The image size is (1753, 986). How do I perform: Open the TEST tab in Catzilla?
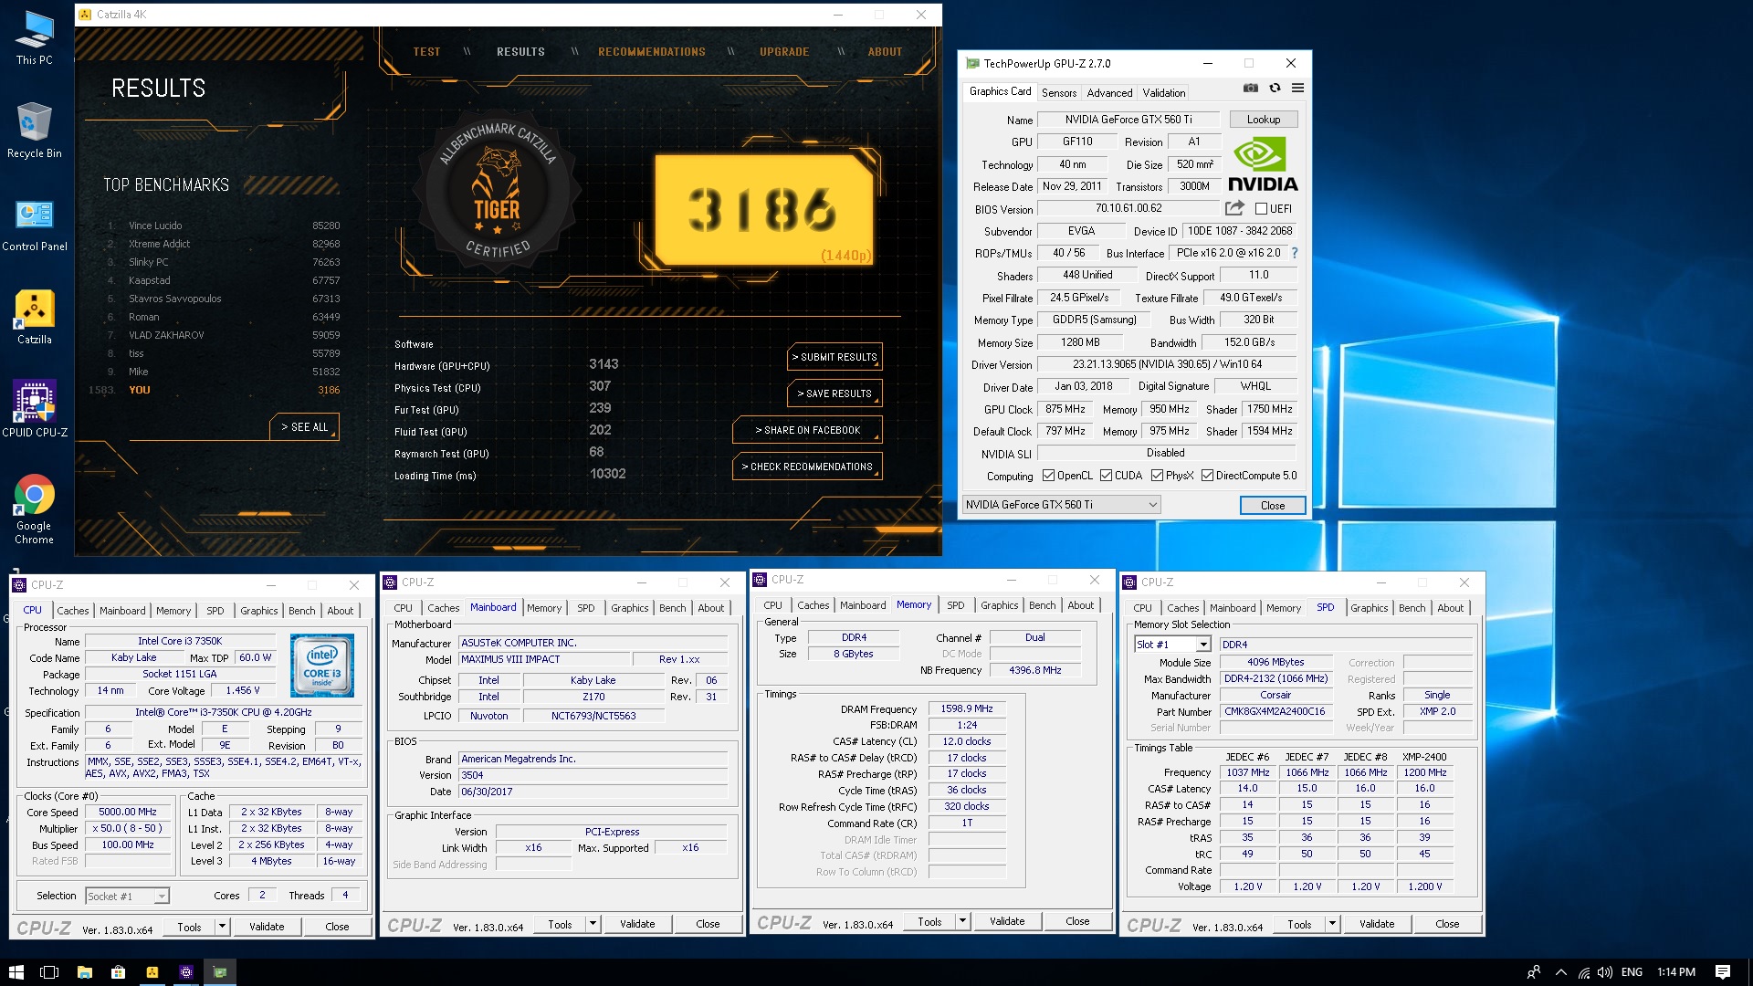point(426,52)
